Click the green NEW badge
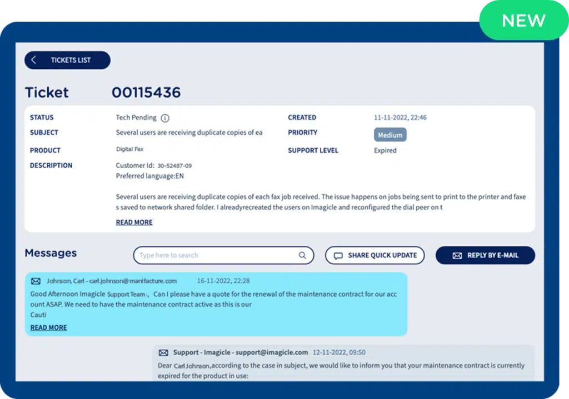 point(523,21)
